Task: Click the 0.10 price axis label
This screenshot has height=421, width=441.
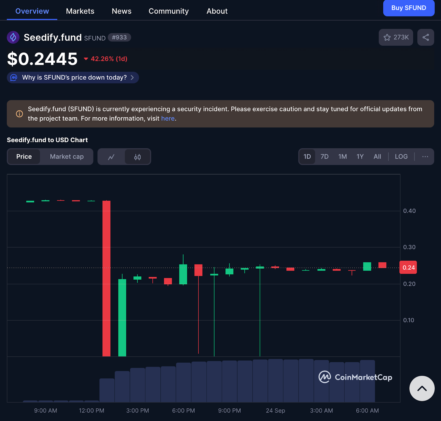Action: pyautogui.click(x=408, y=320)
